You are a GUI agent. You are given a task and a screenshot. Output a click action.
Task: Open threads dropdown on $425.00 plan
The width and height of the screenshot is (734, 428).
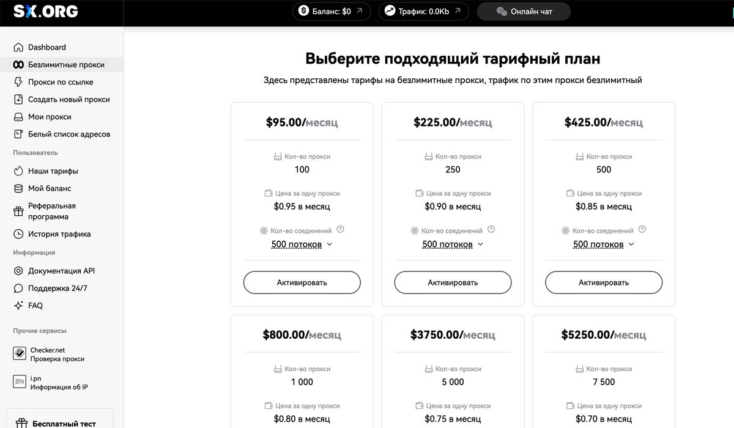click(x=604, y=245)
